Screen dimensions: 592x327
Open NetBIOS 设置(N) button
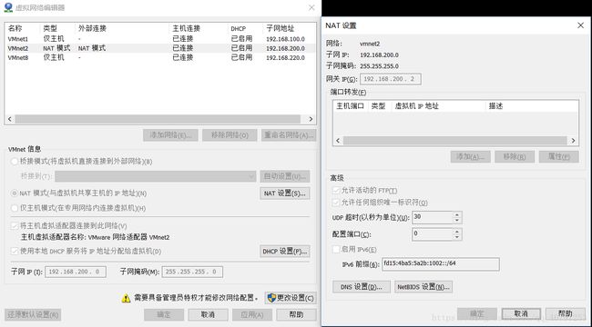pyautogui.click(x=424, y=287)
